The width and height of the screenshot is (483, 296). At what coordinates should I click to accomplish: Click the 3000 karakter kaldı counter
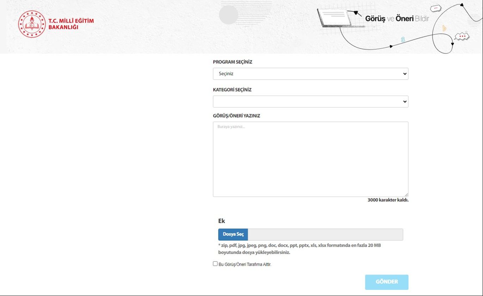(x=388, y=200)
